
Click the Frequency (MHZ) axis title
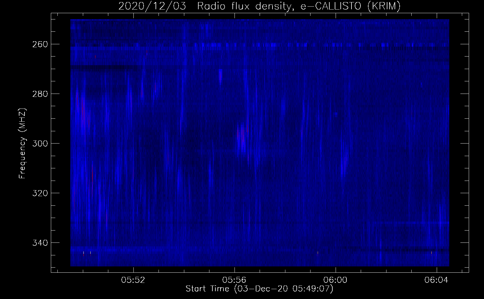click(23, 143)
